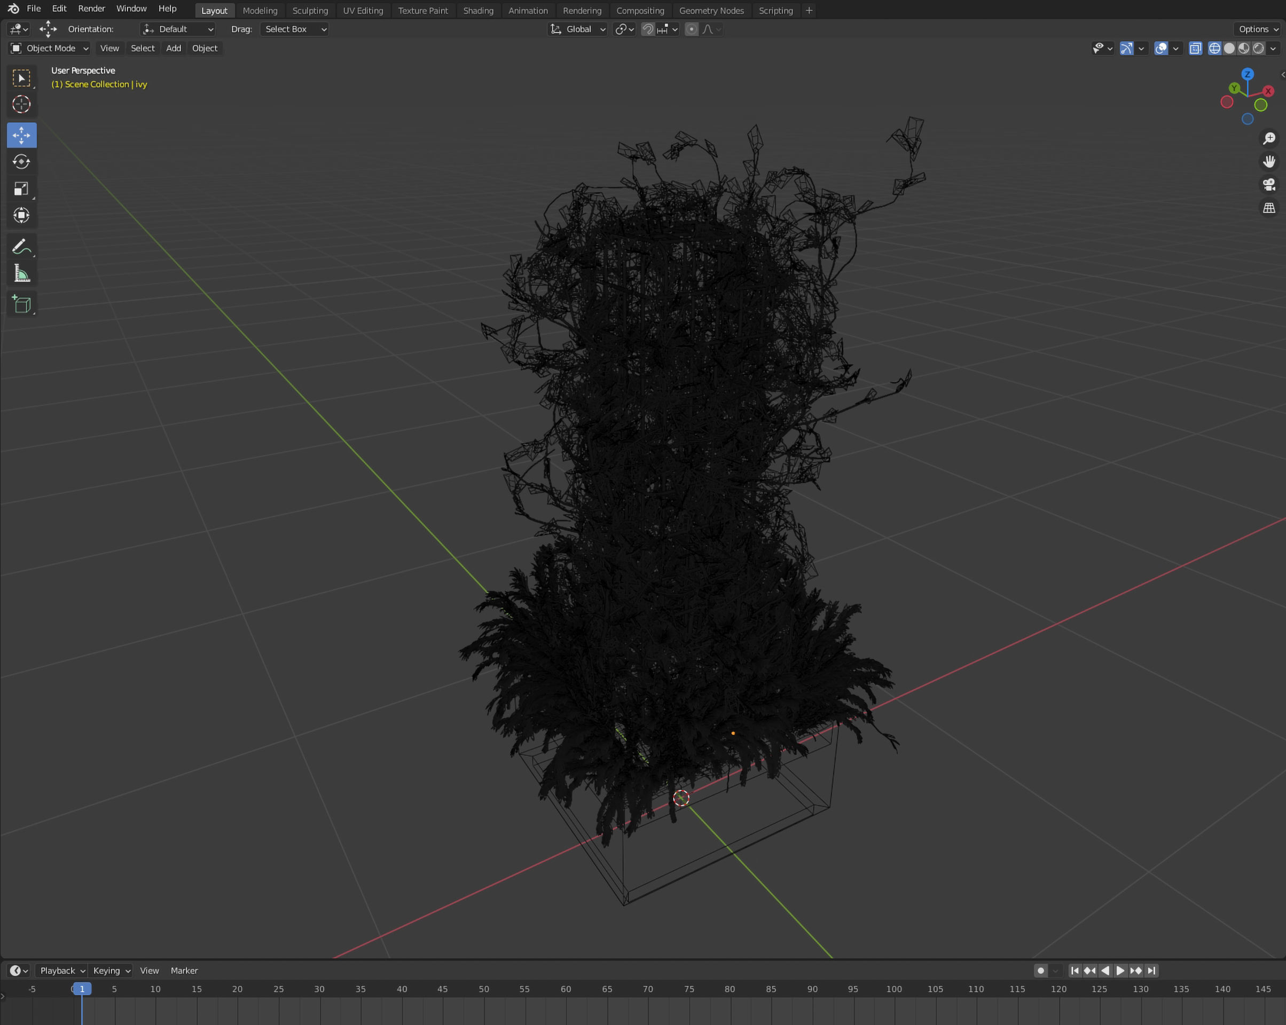The width and height of the screenshot is (1286, 1025).
Task: Select the Rotate tool
Action: point(21,162)
